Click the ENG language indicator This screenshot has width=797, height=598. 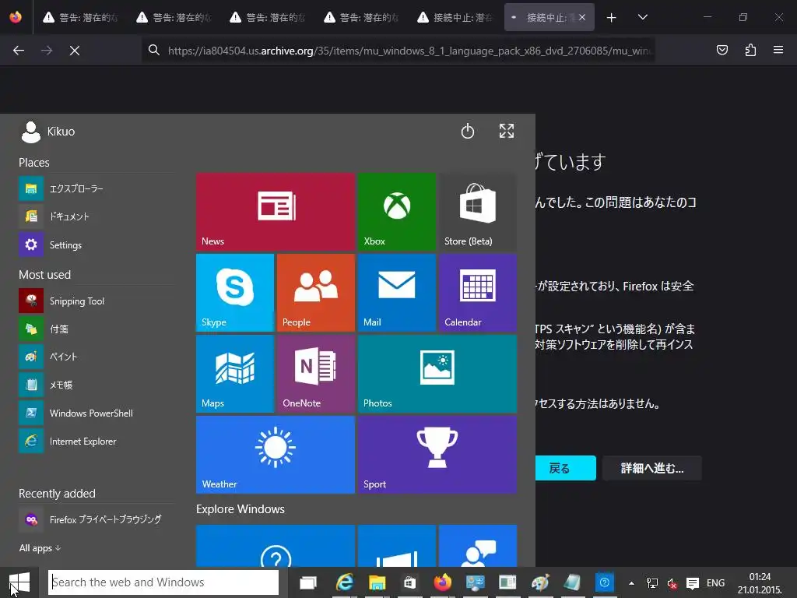pyautogui.click(x=716, y=583)
